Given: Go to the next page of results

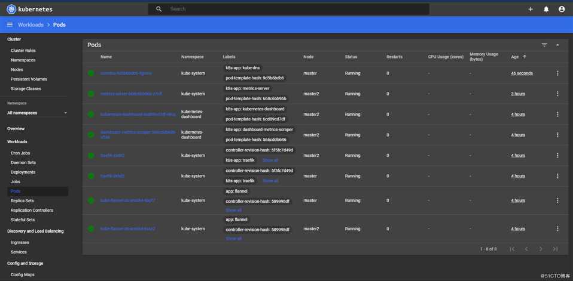Looking at the screenshot, I should point(541,249).
